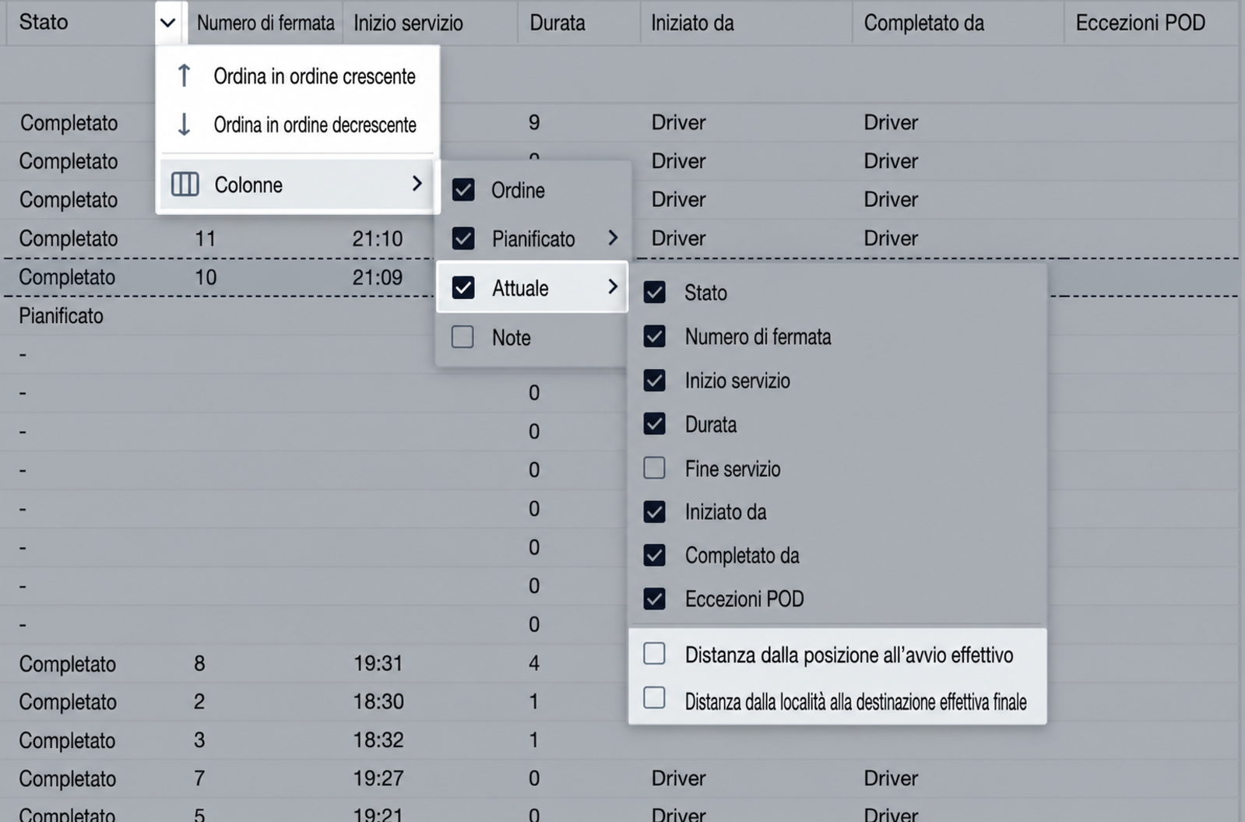The height and width of the screenshot is (822, 1245).
Task: Uncheck the Iniziato da checkbox
Action: point(654,511)
